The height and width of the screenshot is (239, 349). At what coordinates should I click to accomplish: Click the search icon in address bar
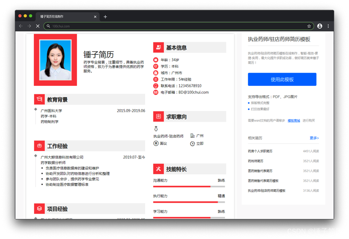pyautogui.click(x=48, y=26)
